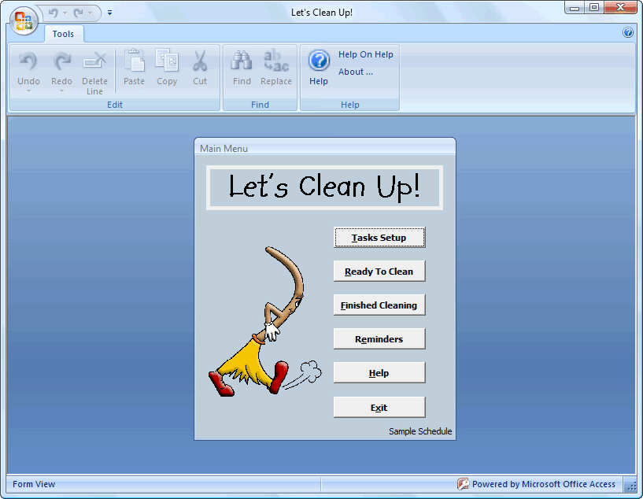
Task: Open quick access Undo history dropdown arrow
Action: [65, 13]
